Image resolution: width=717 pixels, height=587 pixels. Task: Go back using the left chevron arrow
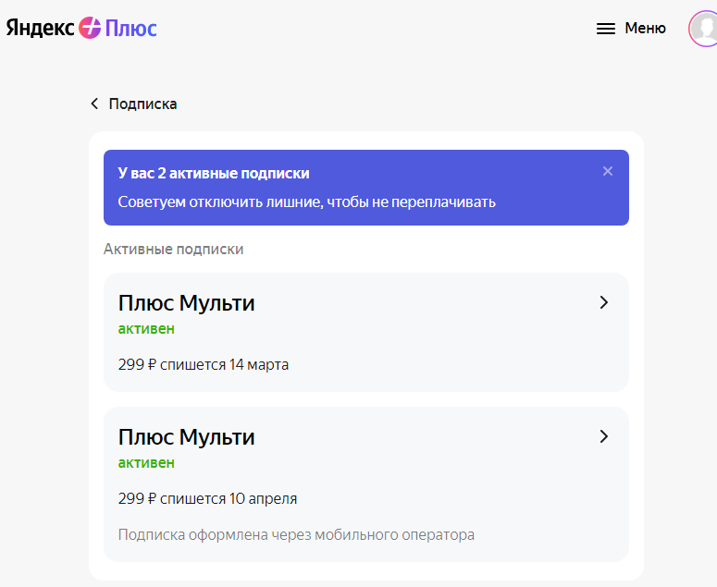coord(94,104)
